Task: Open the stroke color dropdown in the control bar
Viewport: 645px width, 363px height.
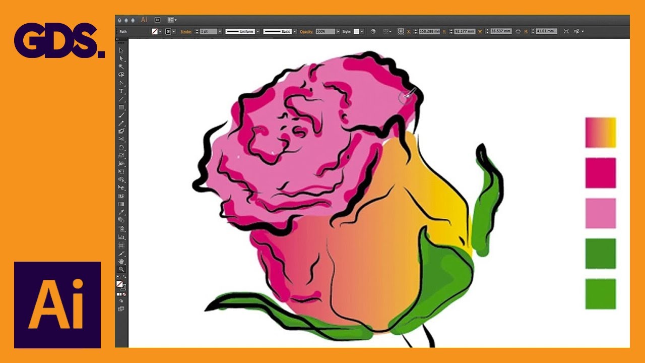Action: pos(173,31)
